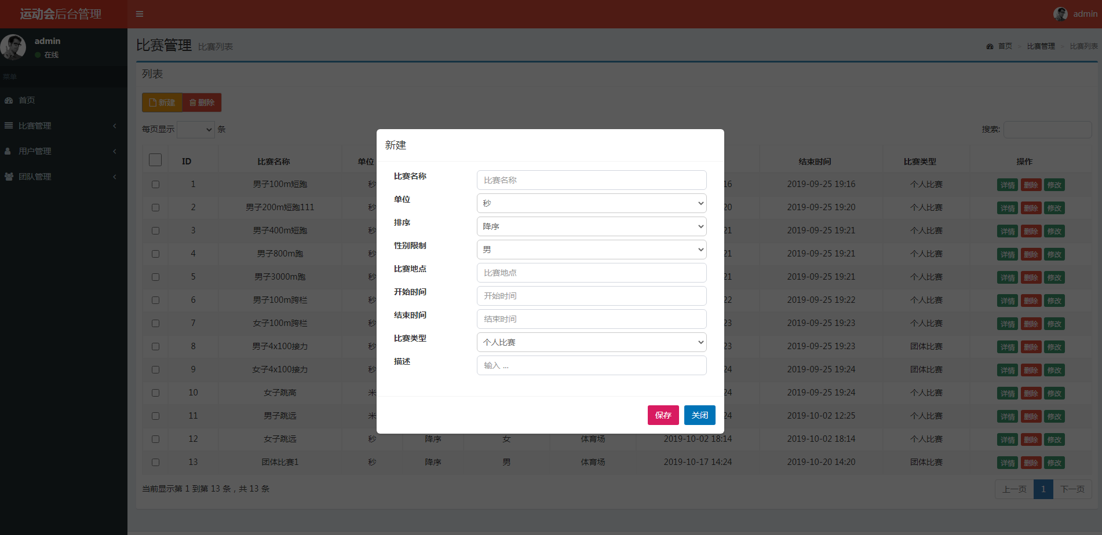Toggle the select-all checkbox in table header
This screenshot has width=1102, height=535.
[155, 160]
